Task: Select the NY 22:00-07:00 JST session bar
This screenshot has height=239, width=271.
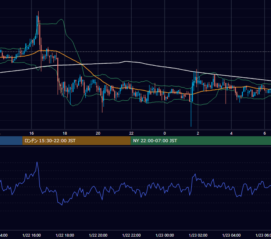Action: click(200, 141)
